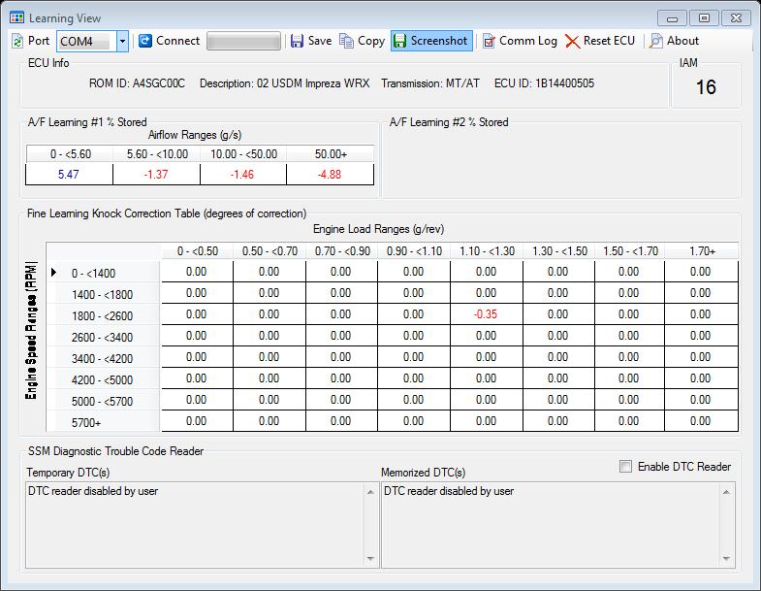This screenshot has height=591, width=761.
Task: Expand the COM4 port dropdown
Action: pos(122,41)
